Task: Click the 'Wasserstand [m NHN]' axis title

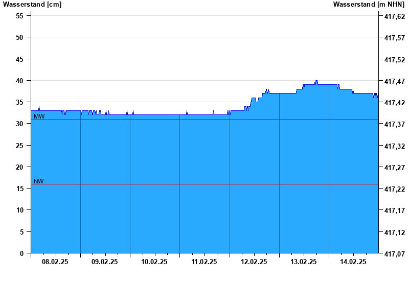Action: 369,5
